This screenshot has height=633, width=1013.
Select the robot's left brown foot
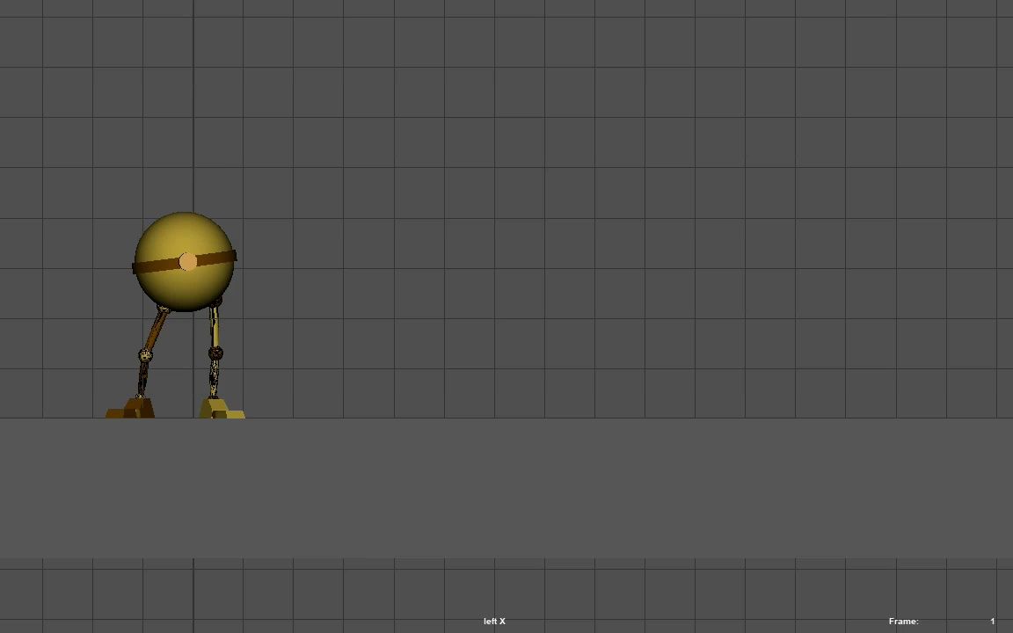pos(130,408)
